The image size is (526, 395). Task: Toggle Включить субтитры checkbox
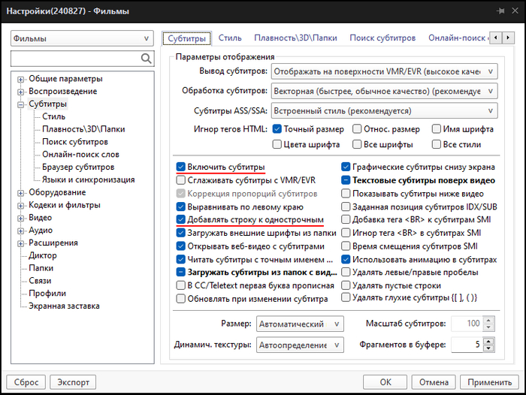tap(181, 167)
